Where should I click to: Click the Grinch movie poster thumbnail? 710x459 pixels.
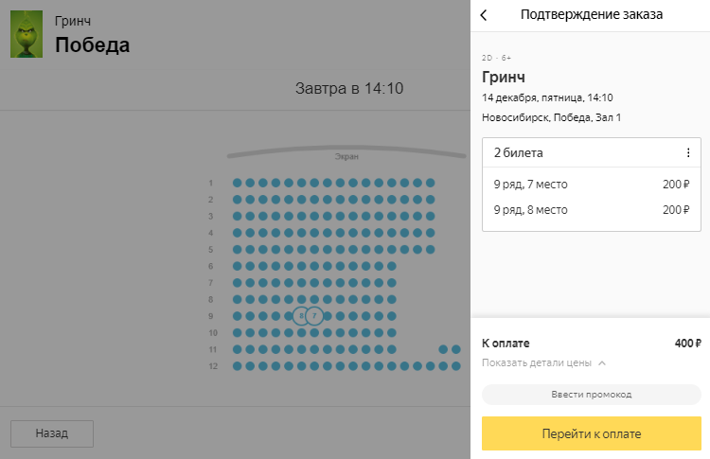(27, 35)
